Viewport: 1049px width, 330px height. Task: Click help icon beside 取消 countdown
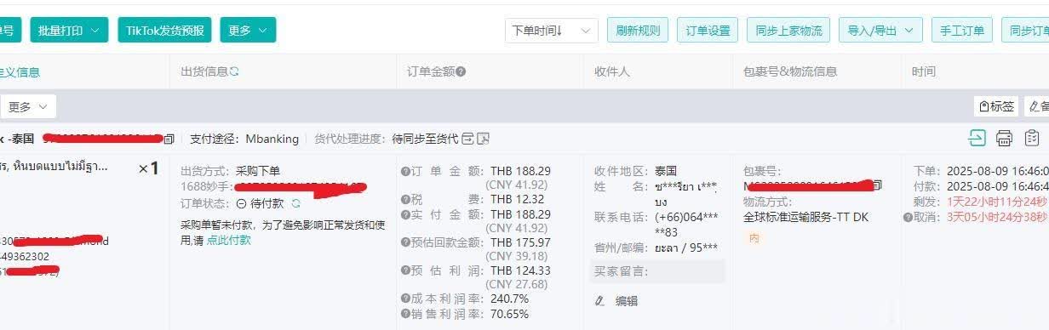[909, 217]
